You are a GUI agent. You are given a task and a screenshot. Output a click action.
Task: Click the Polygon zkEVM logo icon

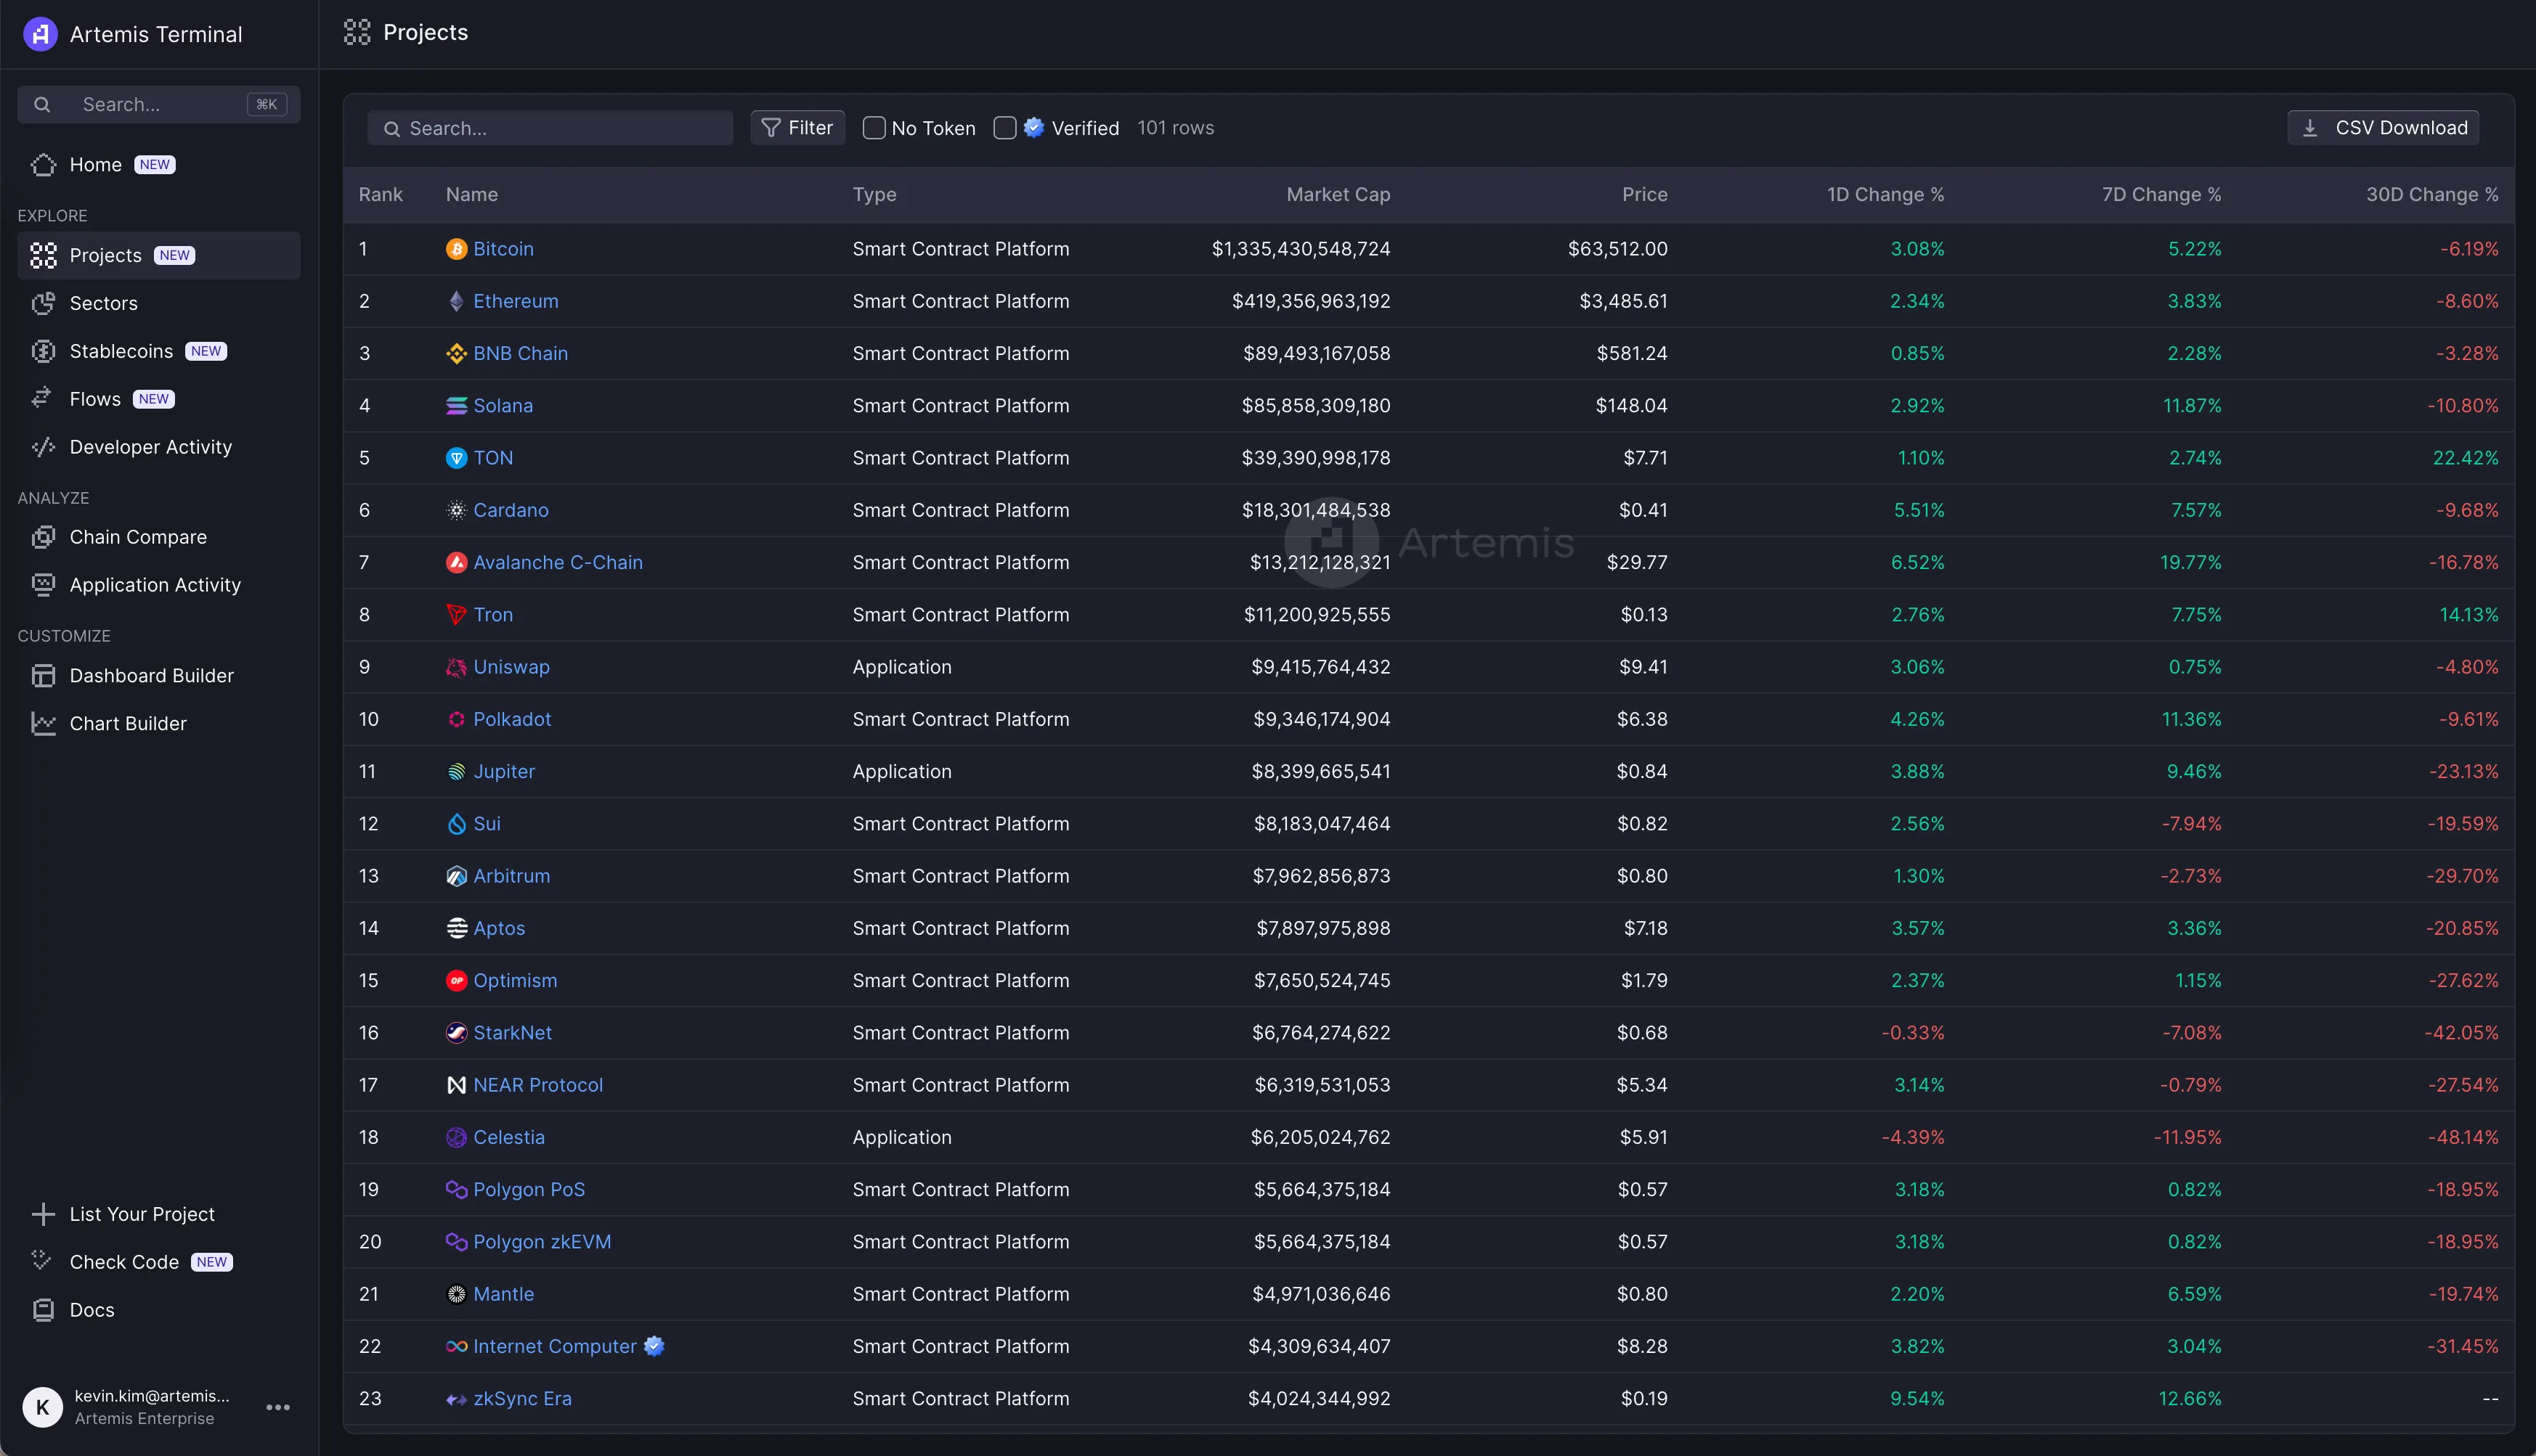point(456,1242)
